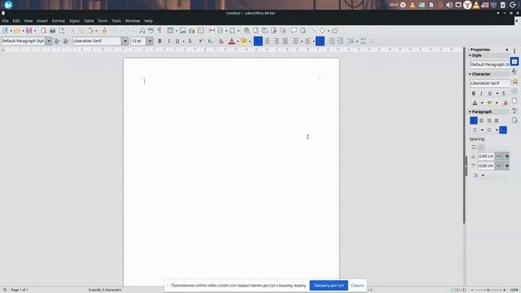Click the Insert Text Box icon
Viewport: 521px width, 293px height.
point(201,31)
